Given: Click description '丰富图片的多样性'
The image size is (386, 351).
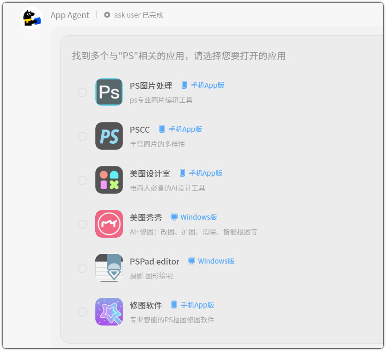Looking at the screenshot, I should click(158, 144).
